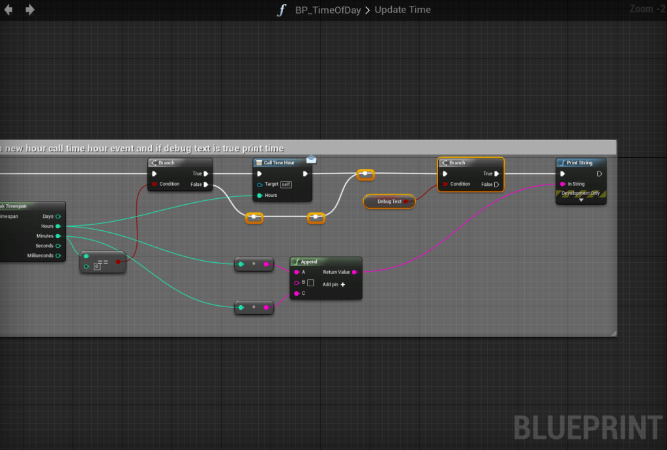Select the == operator node
Viewport: 667px width, 450px height.
(x=103, y=262)
